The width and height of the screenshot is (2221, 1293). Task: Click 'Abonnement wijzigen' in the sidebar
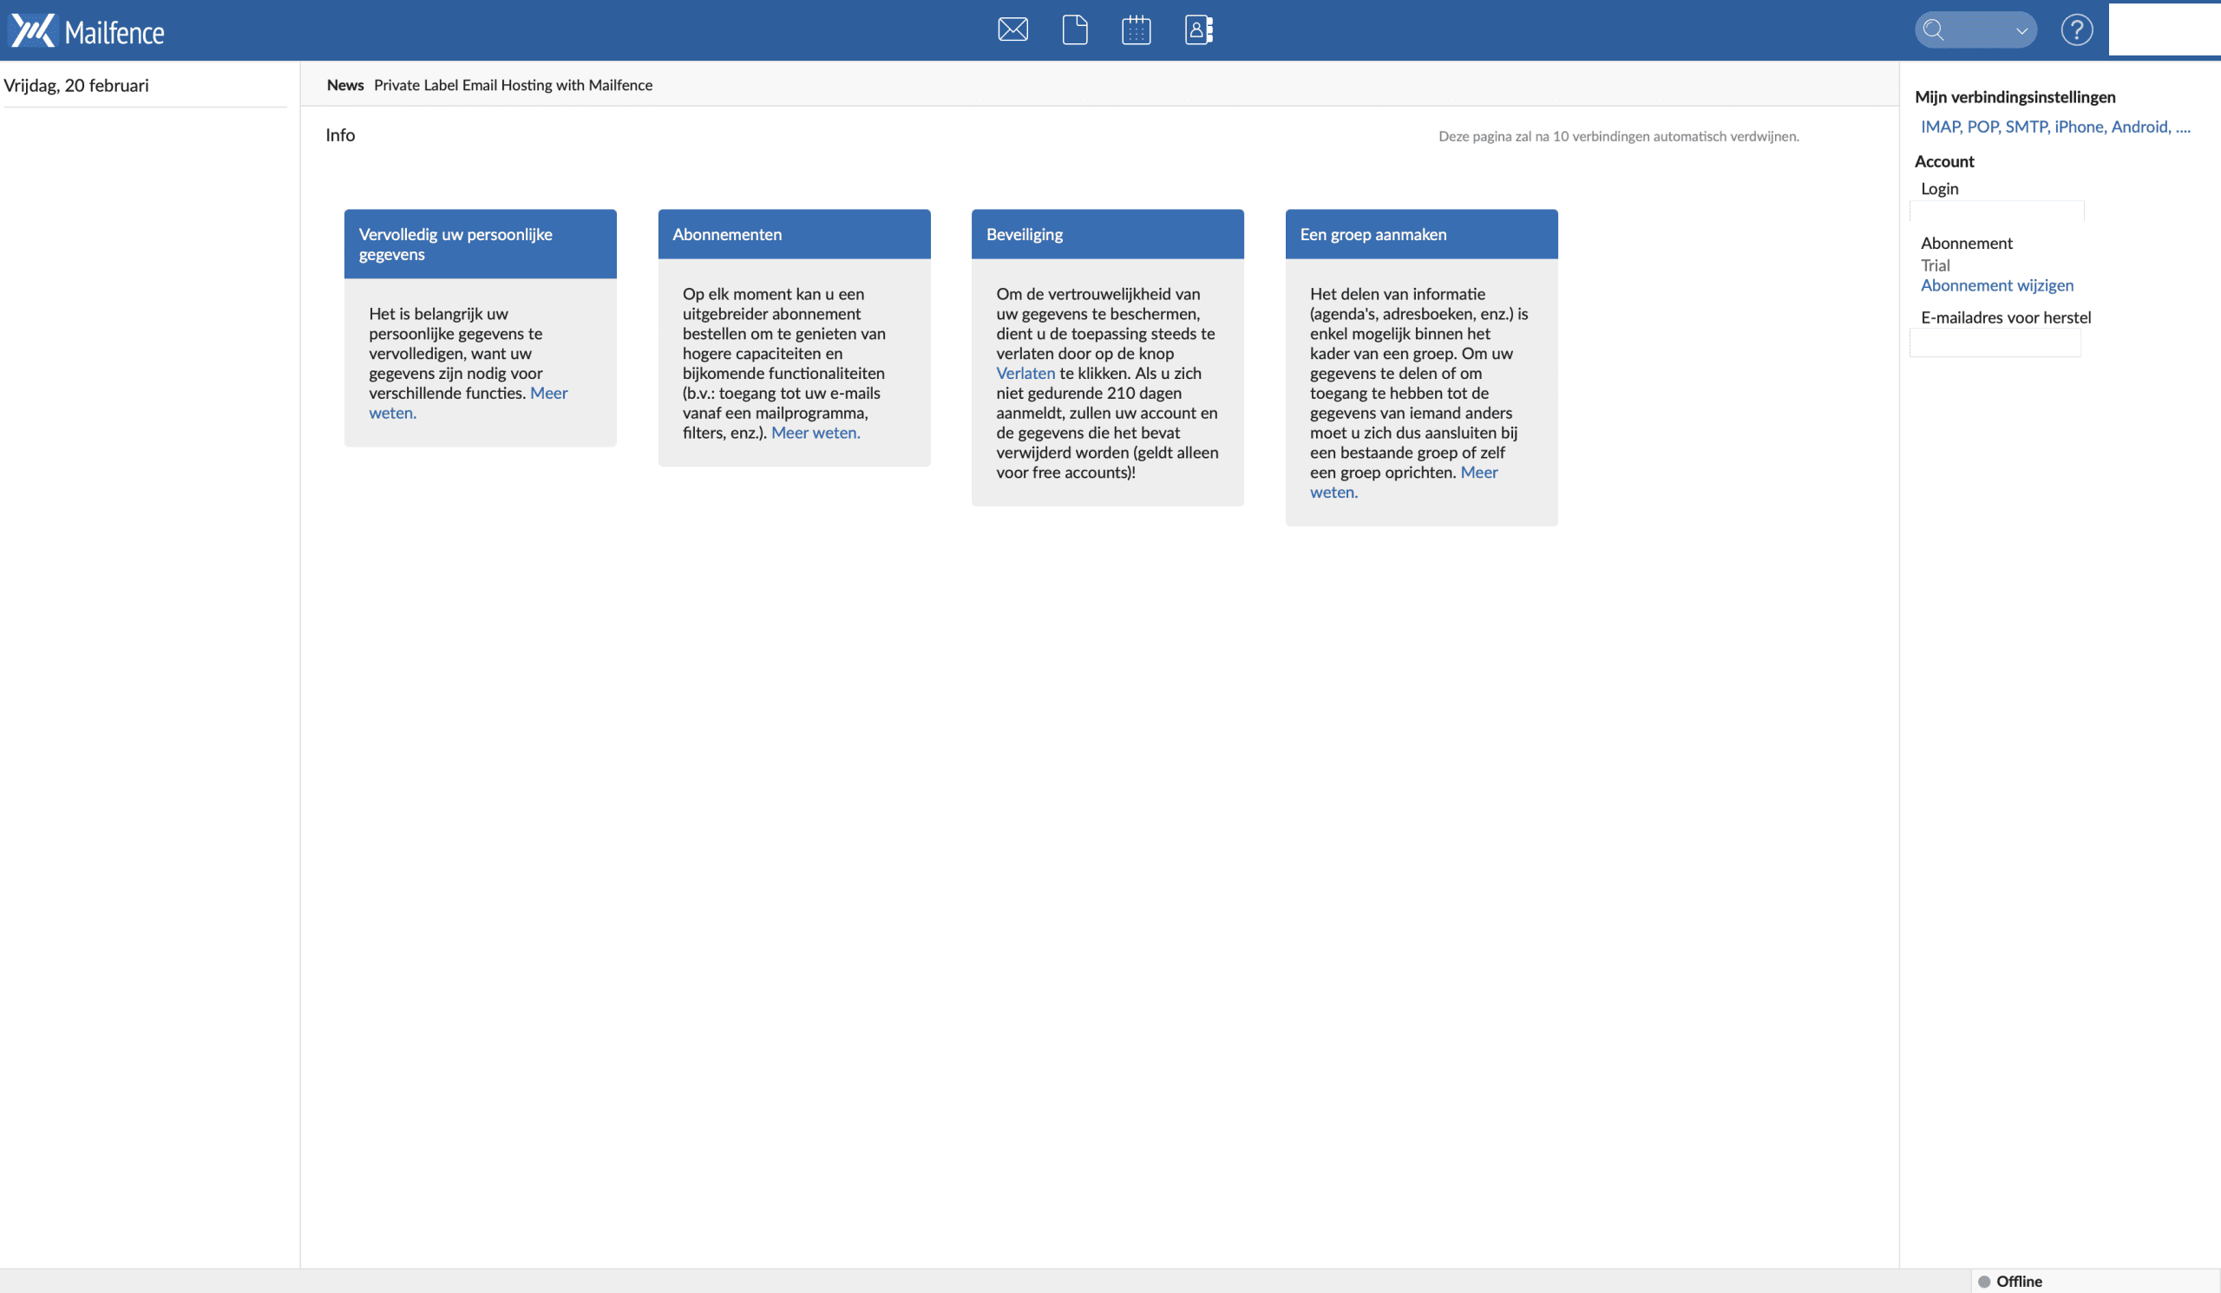pyautogui.click(x=1996, y=284)
